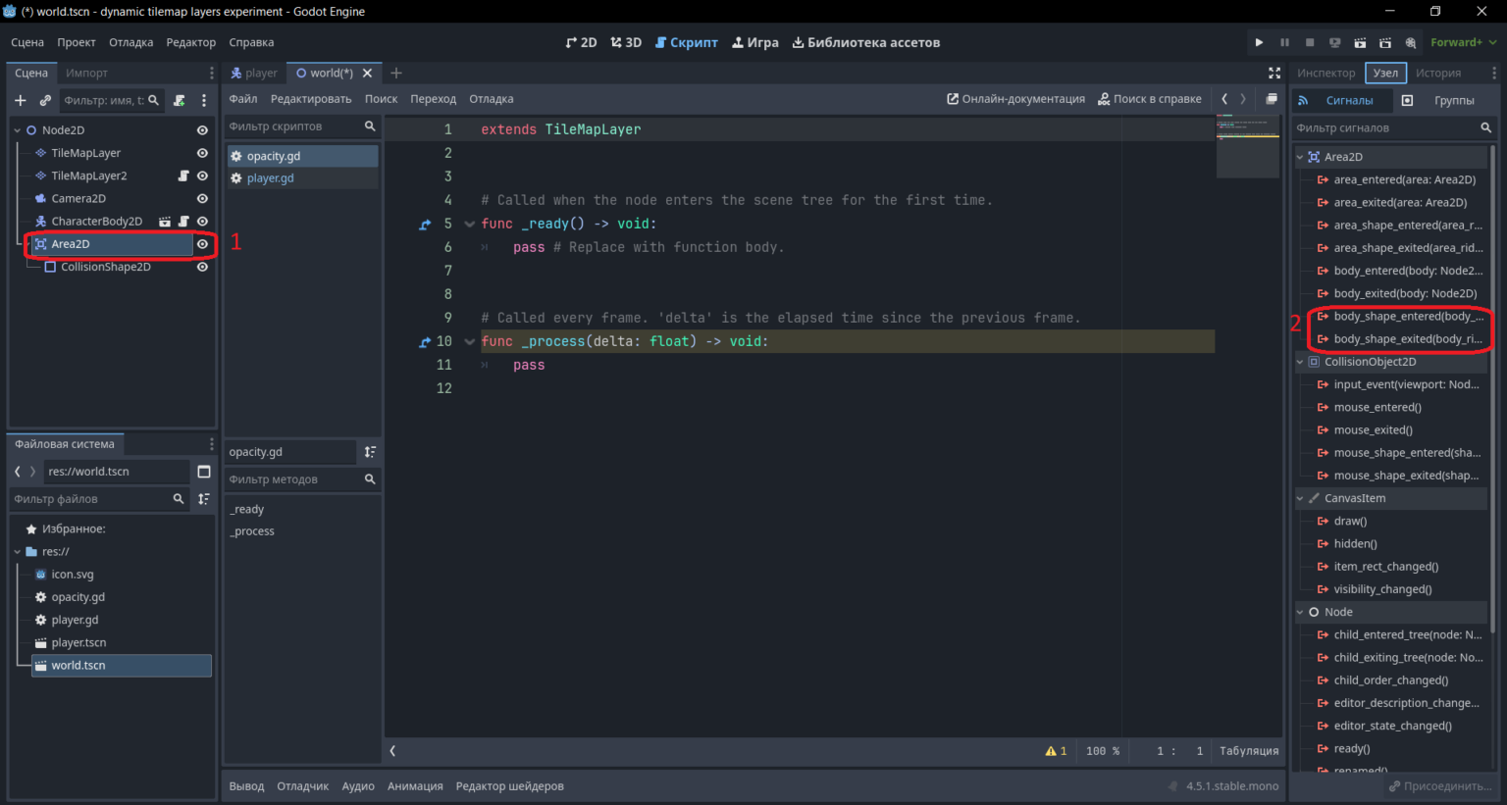Toggle visibility of Camera2D
Viewport: 1507px width, 805px height.
[x=202, y=198]
